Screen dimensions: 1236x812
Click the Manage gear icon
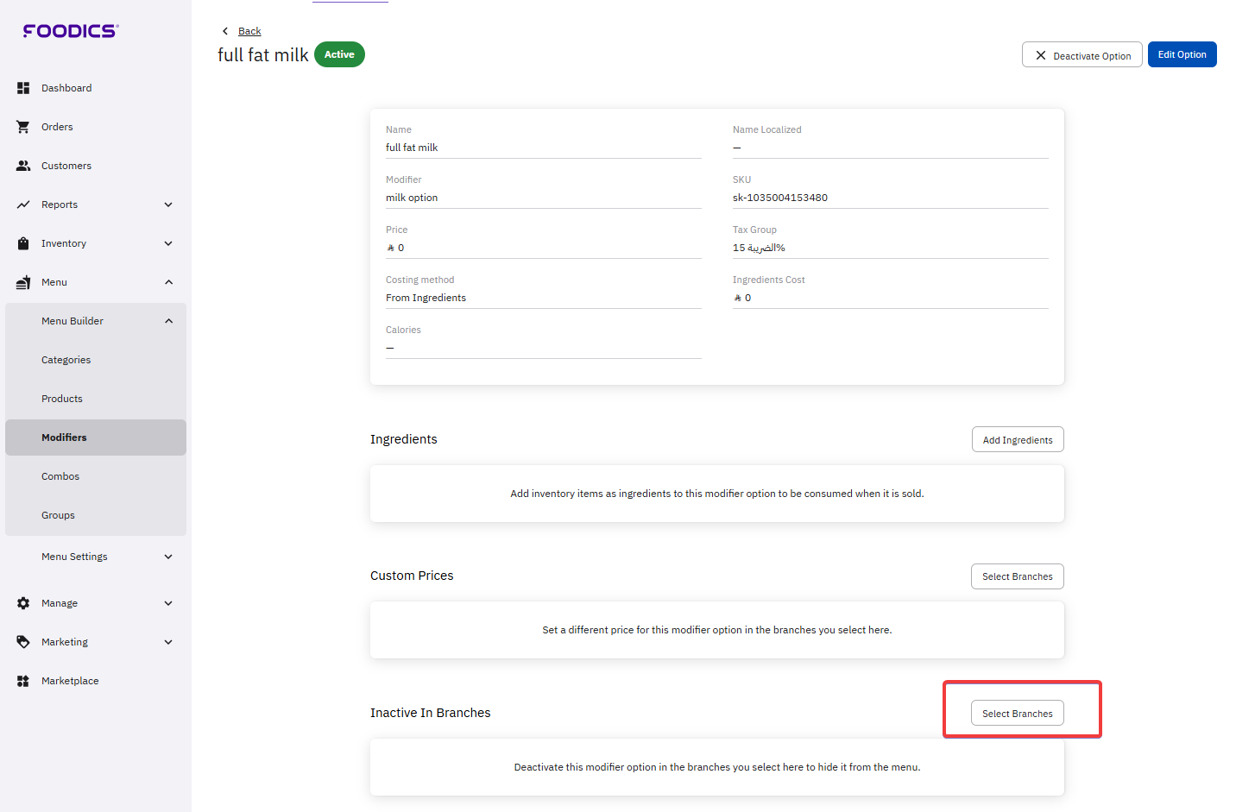pyautogui.click(x=23, y=603)
